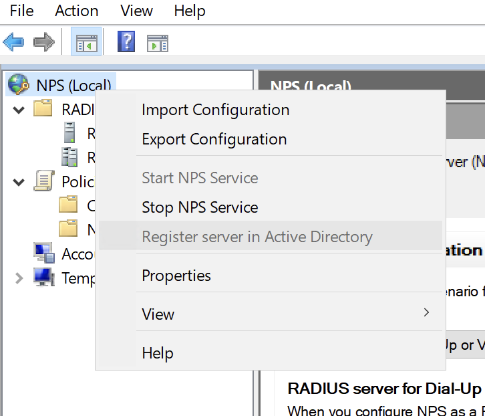Select the server group icon under RADIUS
The height and width of the screenshot is (416, 485).
(69, 157)
